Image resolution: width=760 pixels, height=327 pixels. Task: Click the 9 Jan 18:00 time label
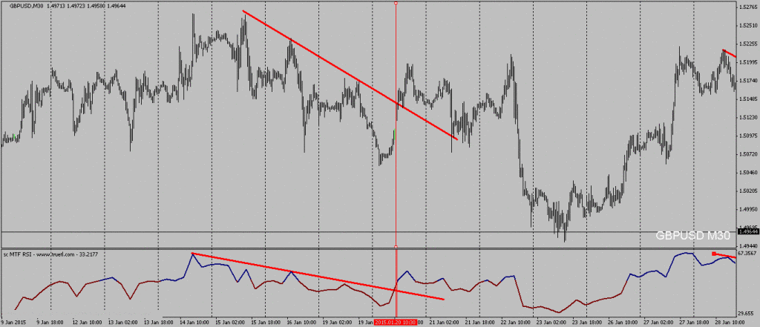tap(51, 322)
